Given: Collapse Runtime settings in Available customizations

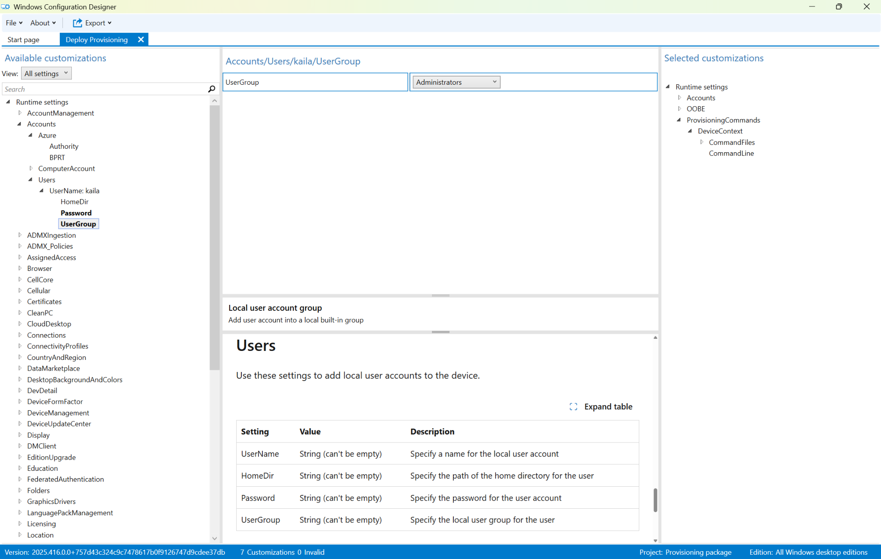Looking at the screenshot, I should [8, 102].
